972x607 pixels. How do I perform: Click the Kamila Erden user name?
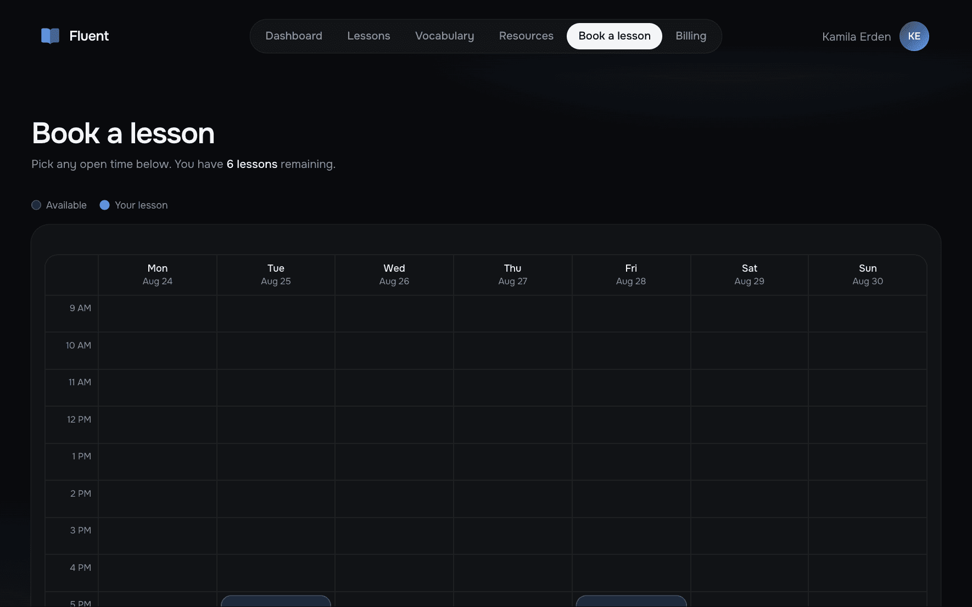pyautogui.click(x=856, y=37)
